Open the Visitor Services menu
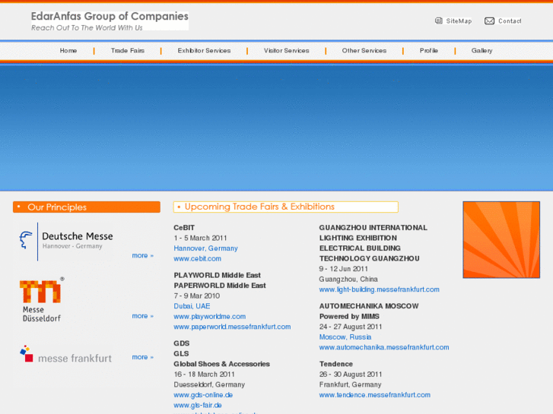Screen dimensions: 553x414 (x=286, y=51)
